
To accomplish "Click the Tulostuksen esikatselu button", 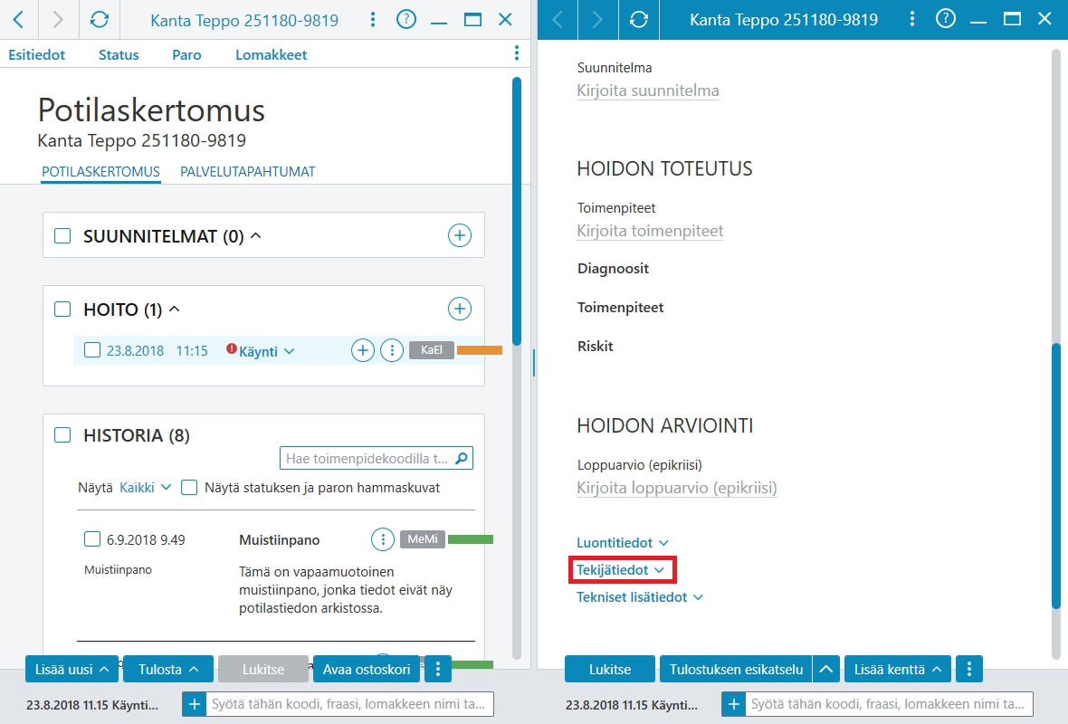I will tap(737, 670).
